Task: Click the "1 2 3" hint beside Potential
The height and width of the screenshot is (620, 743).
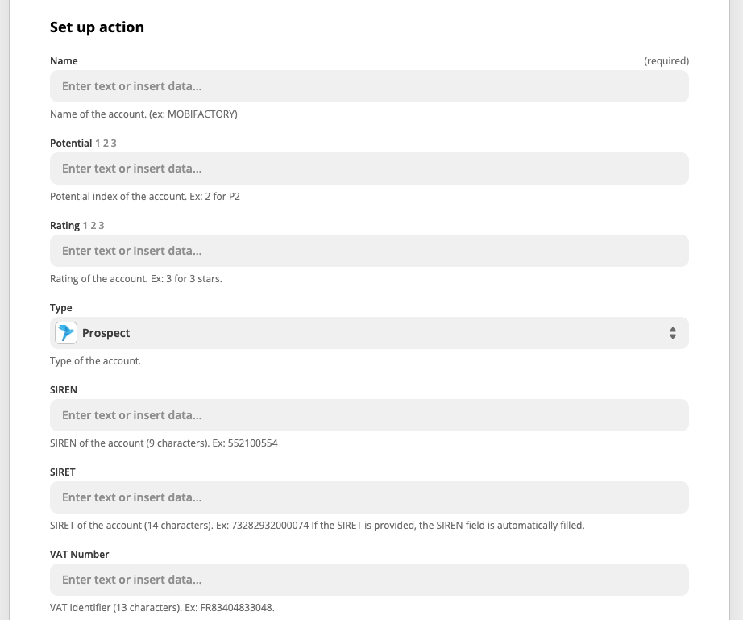Action: tap(106, 144)
